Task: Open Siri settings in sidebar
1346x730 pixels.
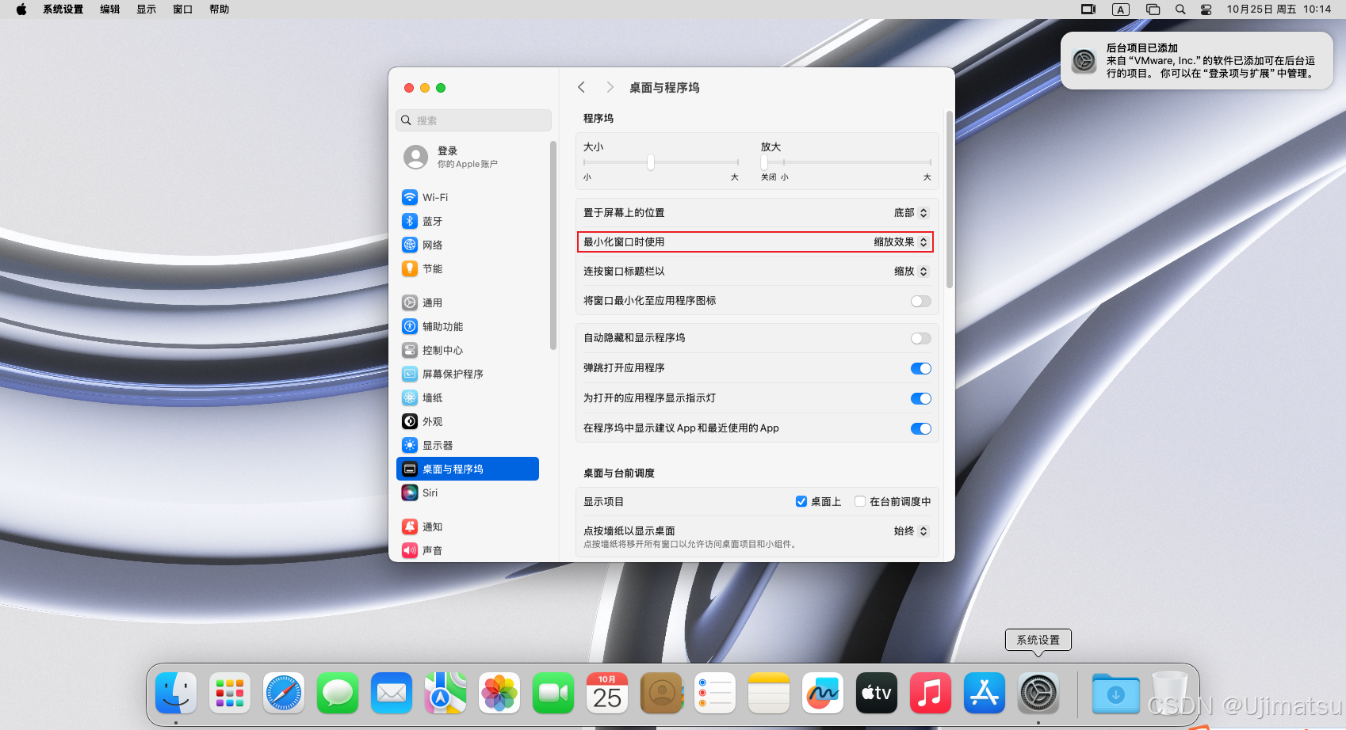Action: pyautogui.click(x=468, y=492)
